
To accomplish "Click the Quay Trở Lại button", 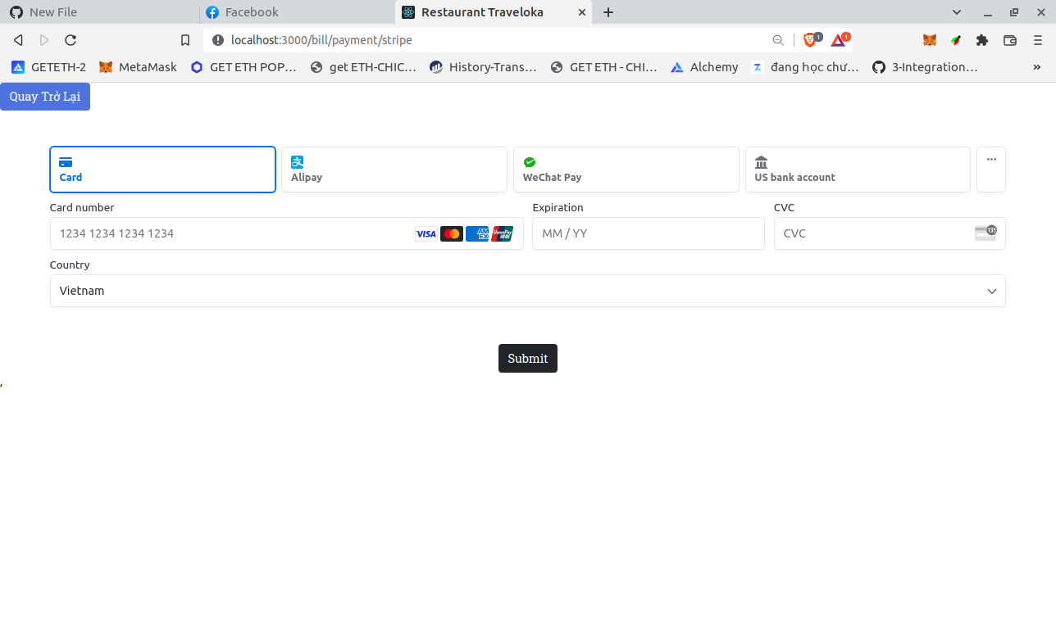I will [x=45, y=97].
